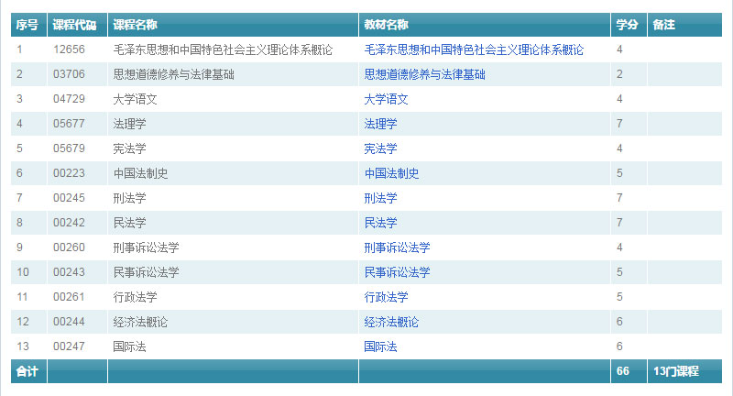The image size is (733, 396).
Task: Select course code 05679
Action: (70, 148)
